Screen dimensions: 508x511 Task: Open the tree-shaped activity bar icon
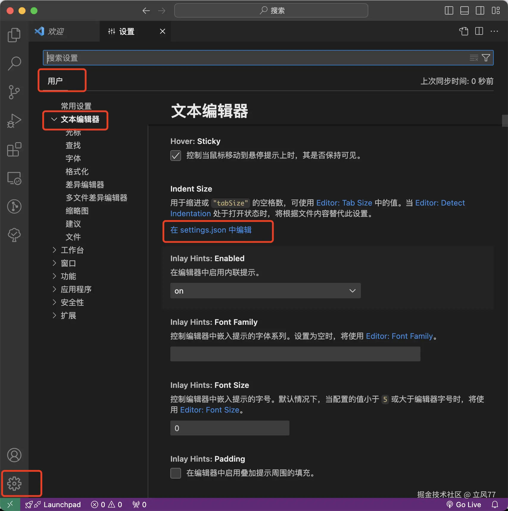point(14,235)
